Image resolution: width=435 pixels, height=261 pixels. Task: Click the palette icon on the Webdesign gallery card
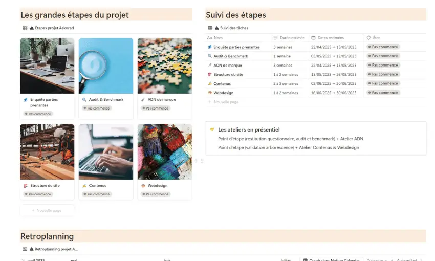143,186
